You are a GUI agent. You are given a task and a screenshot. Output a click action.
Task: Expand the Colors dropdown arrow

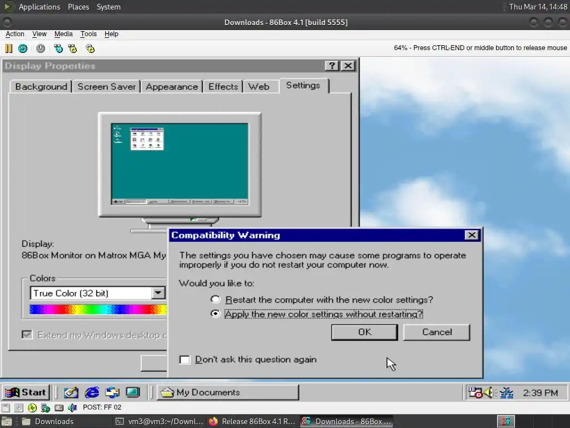tap(158, 293)
